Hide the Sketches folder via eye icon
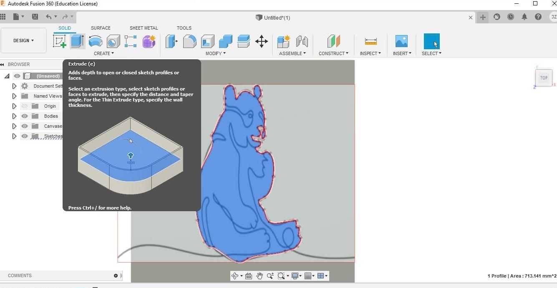Image resolution: width=557 pixels, height=288 pixels. [x=25, y=136]
